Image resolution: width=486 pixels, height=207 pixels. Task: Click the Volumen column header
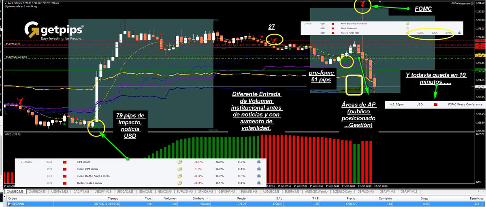click(171, 199)
